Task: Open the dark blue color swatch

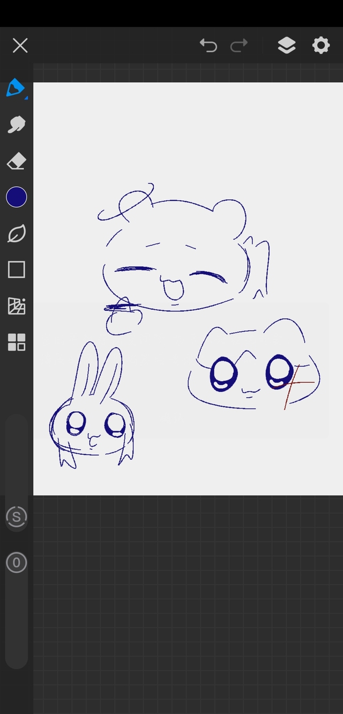Action: pyautogui.click(x=17, y=197)
